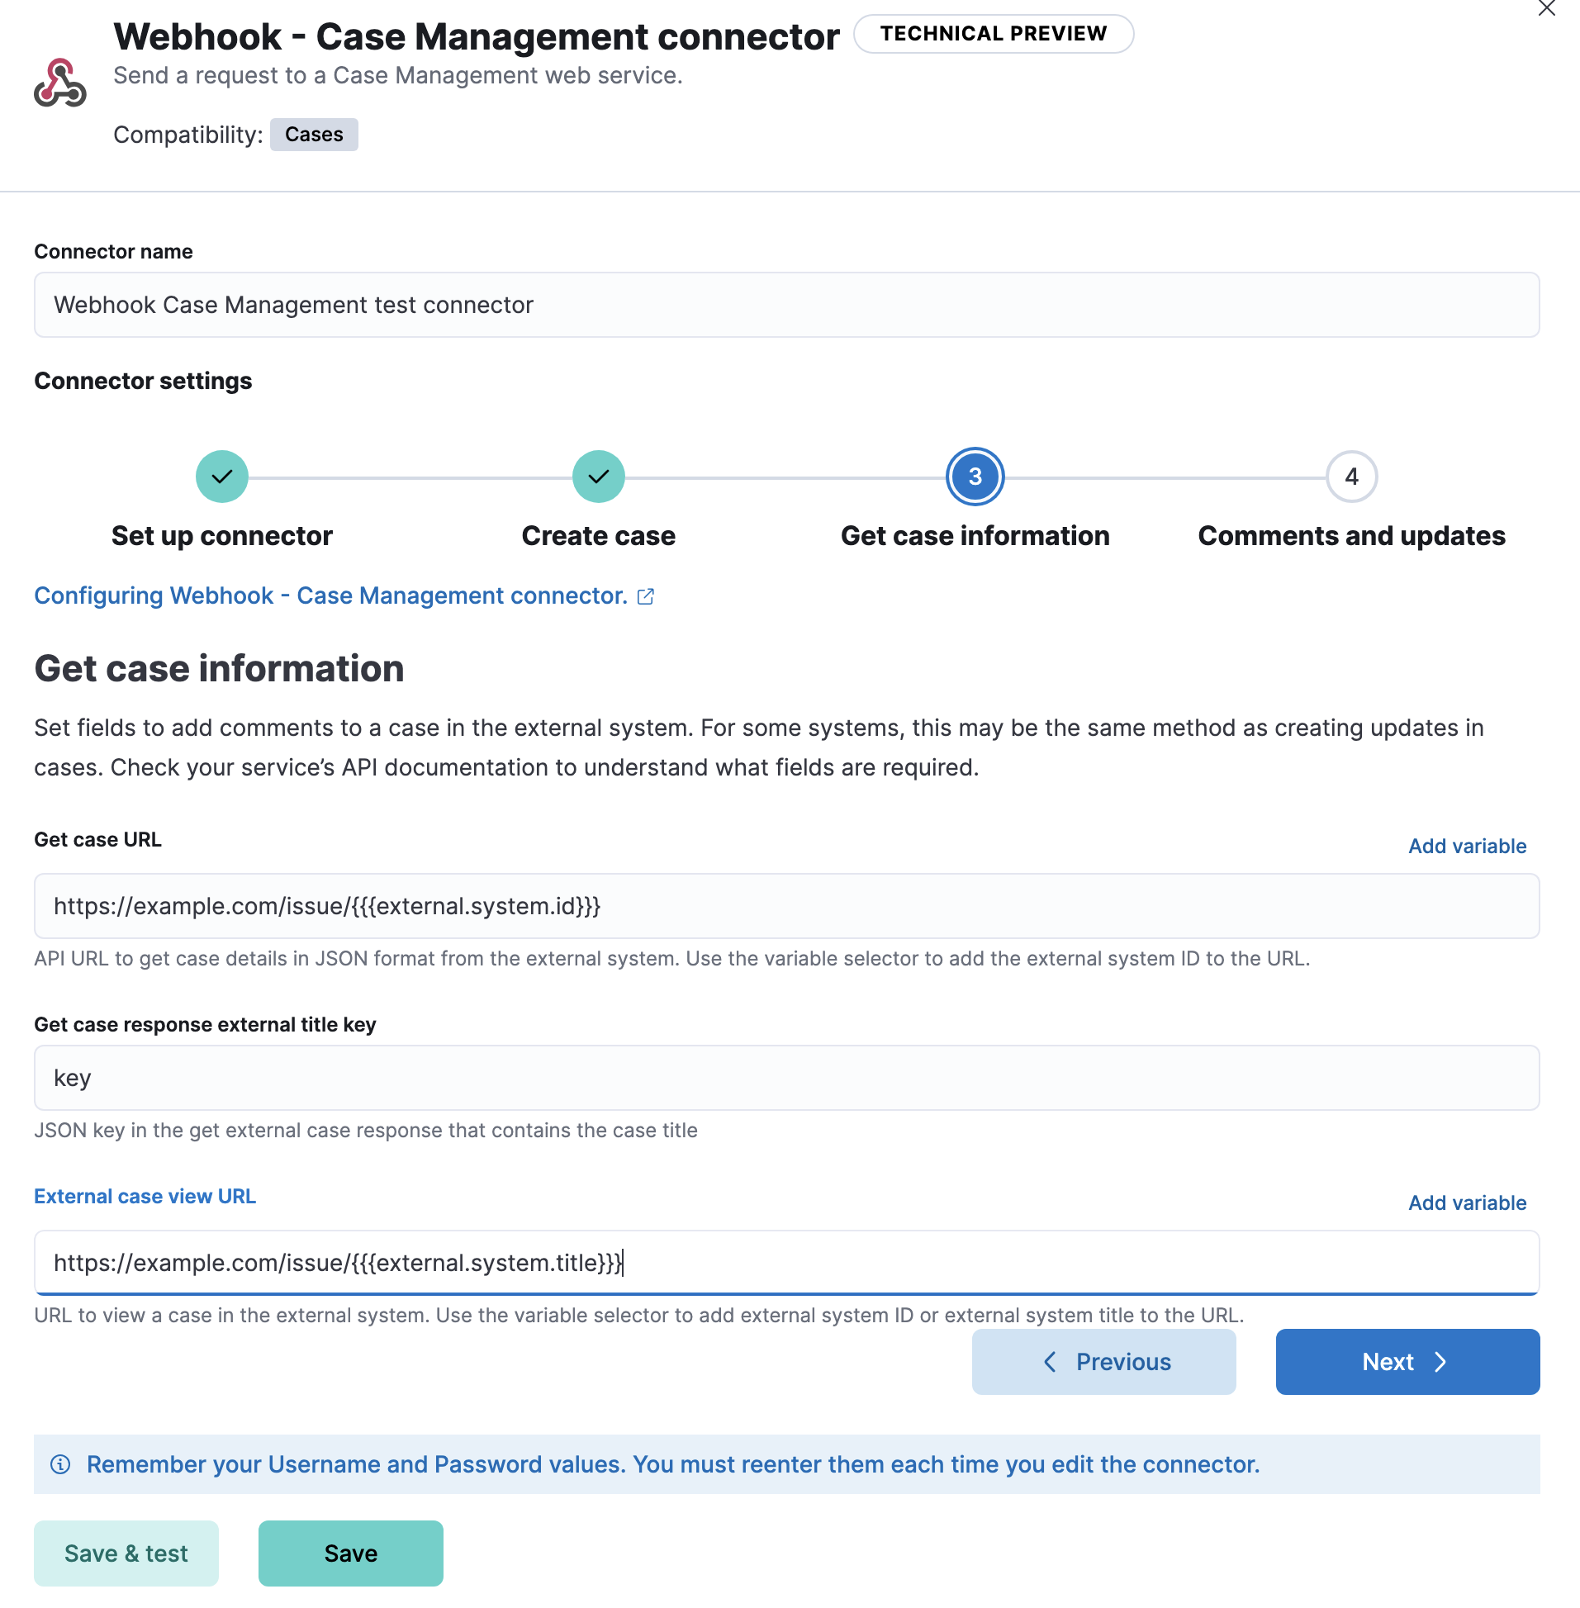Close the connector configuration dialog

click(x=1547, y=10)
